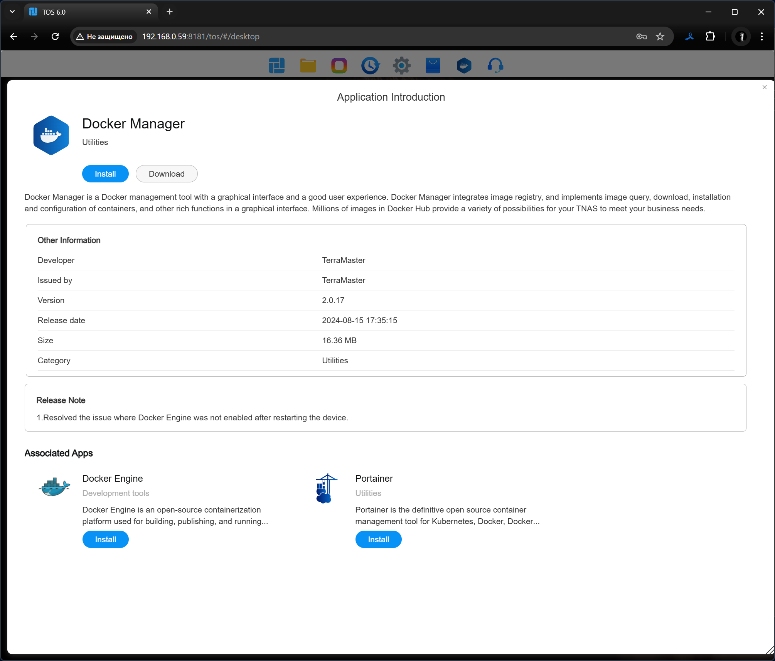
Task: Bookmark this page with the star icon
Action: 660,37
